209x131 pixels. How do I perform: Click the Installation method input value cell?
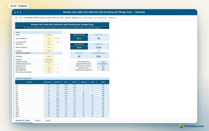(x=49, y=62)
